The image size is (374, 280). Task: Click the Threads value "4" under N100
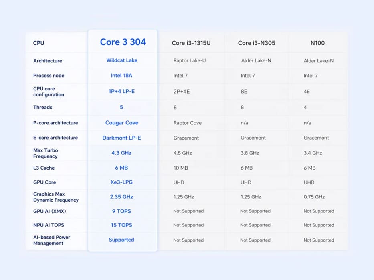[x=305, y=107]
